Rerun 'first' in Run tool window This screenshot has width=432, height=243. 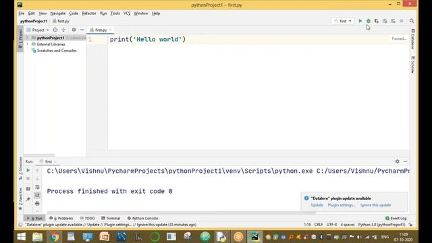[28, 171]
